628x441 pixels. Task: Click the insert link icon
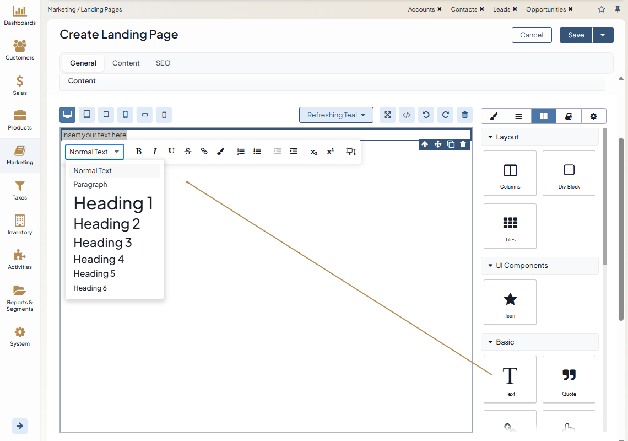point(204,152)
